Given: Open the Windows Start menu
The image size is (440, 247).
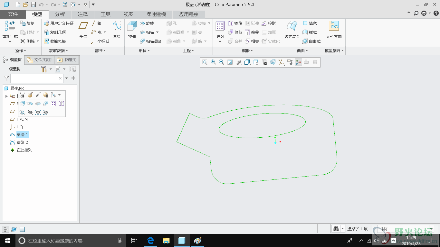Looking at the screenshot, I should point(7,241).
